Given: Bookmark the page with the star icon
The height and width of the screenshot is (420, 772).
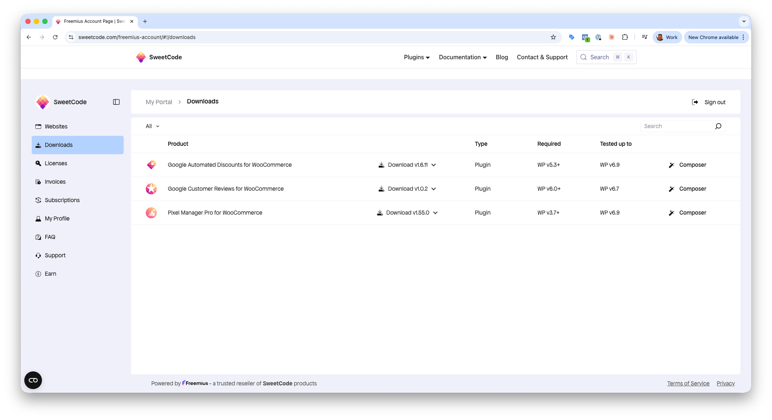Looking at the screenshot, I should tap(553, 37).
